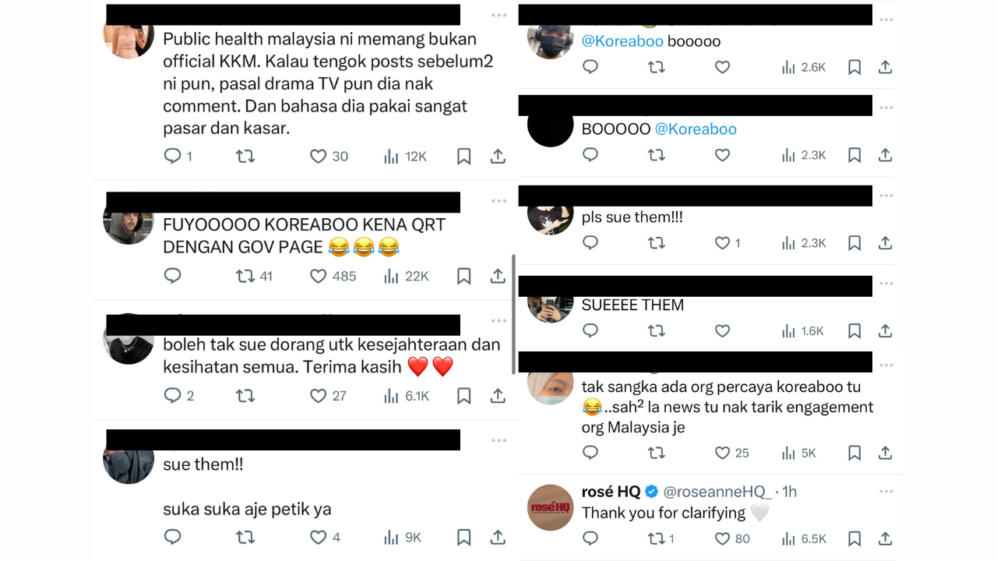The width and height of the screenshot is (997, 561).
Task: Open more options on rosé HQ tweet
Action: (886, 492)
